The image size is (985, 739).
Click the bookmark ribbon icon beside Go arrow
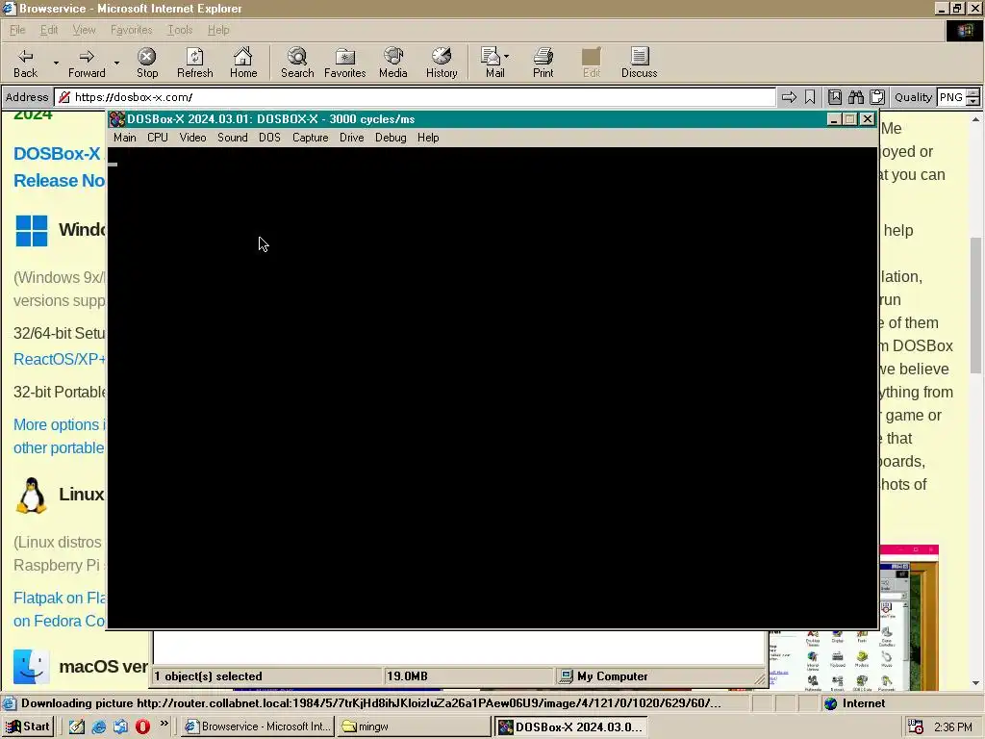point(810,97)
